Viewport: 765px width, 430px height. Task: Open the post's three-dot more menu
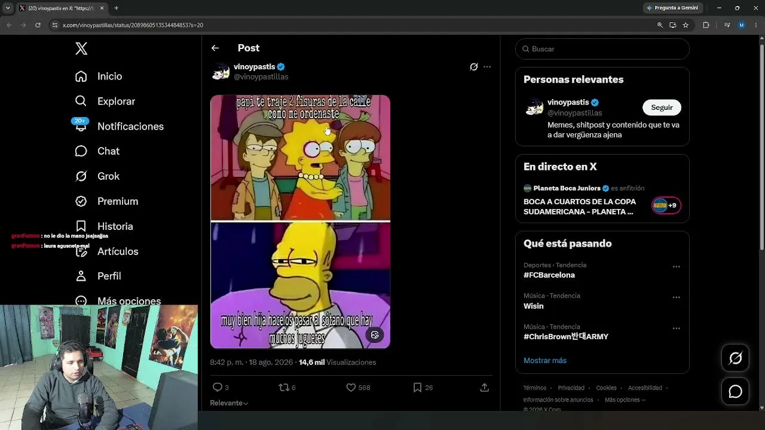[x=487, y=67]
